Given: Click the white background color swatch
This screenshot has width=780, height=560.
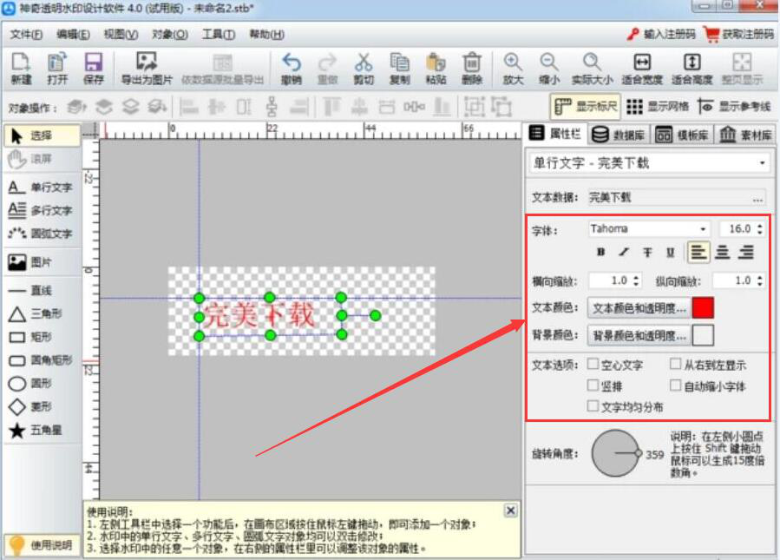Looking at the screenshot, I should 703,335.
